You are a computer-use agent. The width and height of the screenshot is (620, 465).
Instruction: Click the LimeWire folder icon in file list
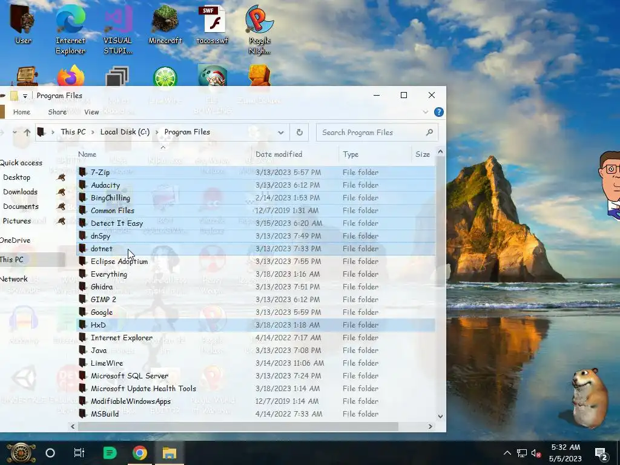(x=82, y=363)
